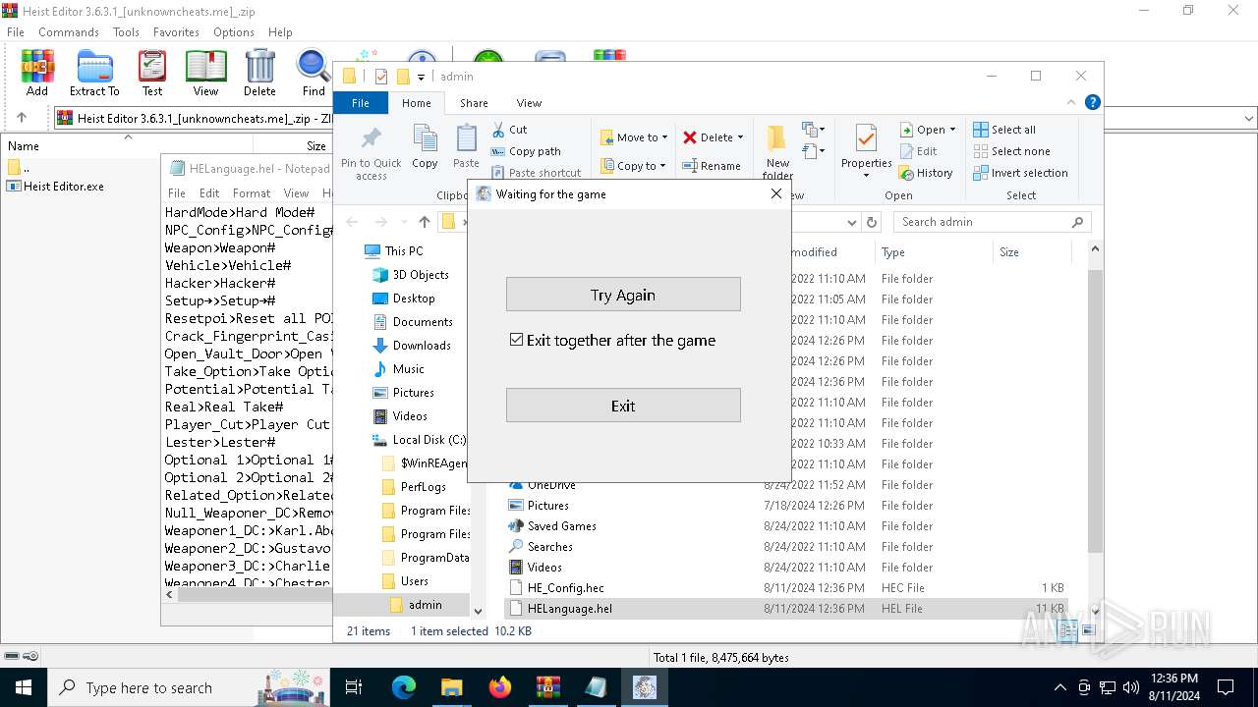
Task: Click Select all in the ribbon
Action: coord(1004,130)
